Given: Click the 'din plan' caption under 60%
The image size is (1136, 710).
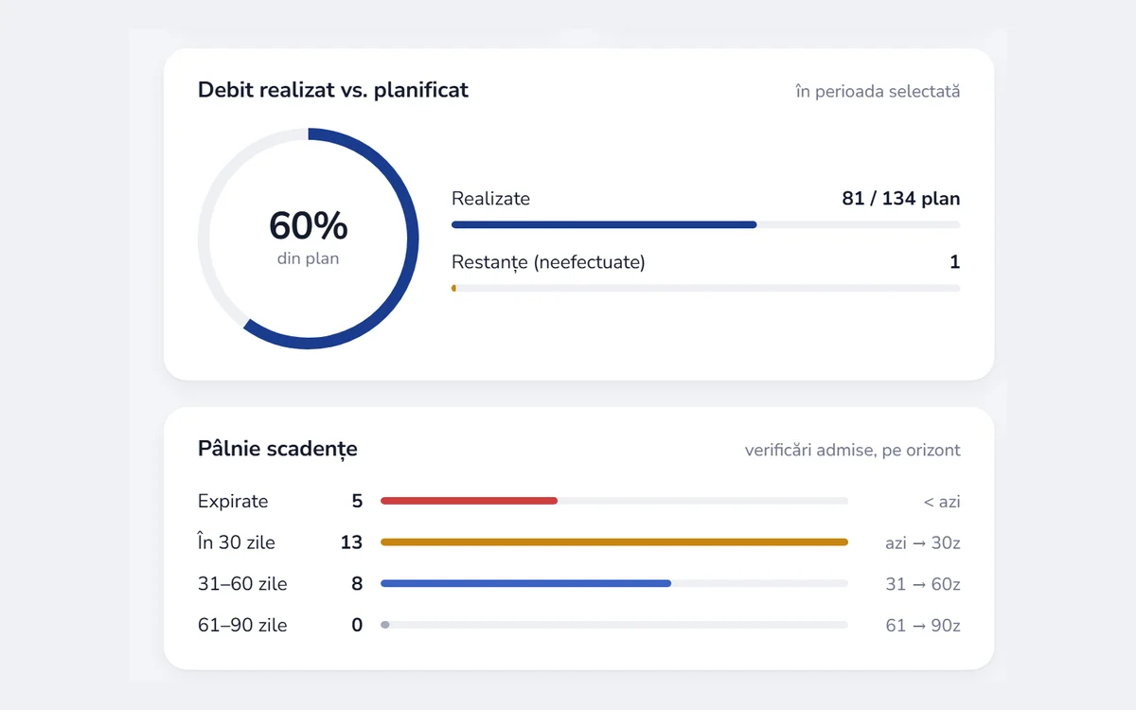Looking at the screenshot, I should click(x=309, y=257).
